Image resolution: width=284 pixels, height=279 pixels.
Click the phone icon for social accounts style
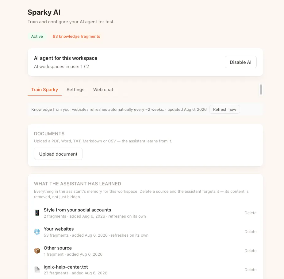pos(37,213)
